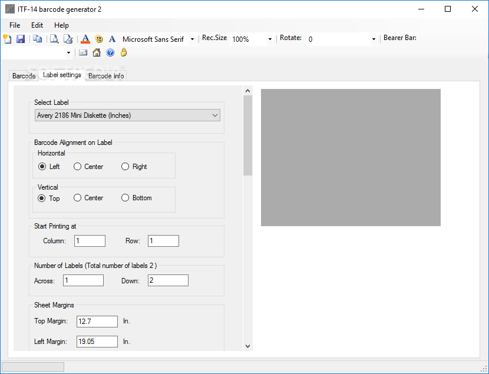Open the Edit menu

pyautogui.click(x=37, y=25)
